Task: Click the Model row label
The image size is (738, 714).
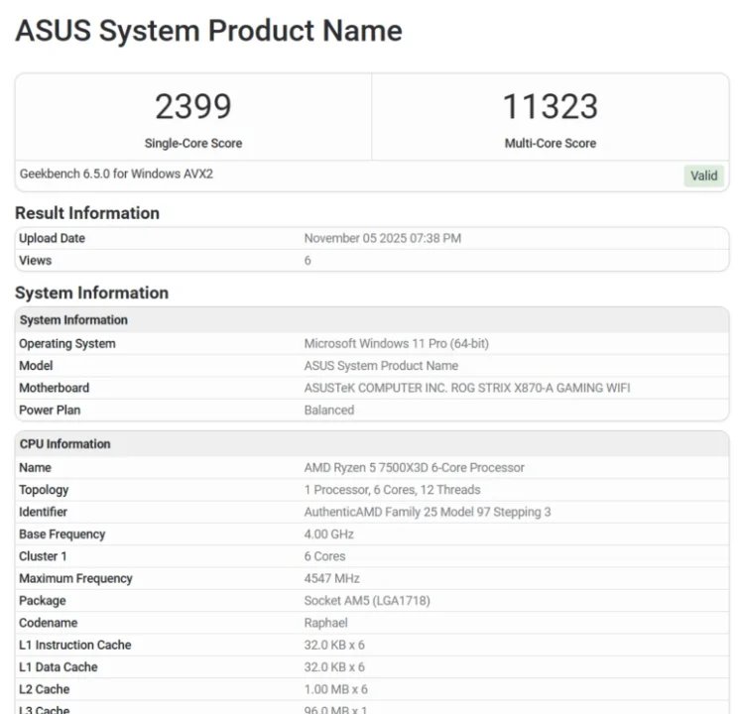Action: coord(36,366)
